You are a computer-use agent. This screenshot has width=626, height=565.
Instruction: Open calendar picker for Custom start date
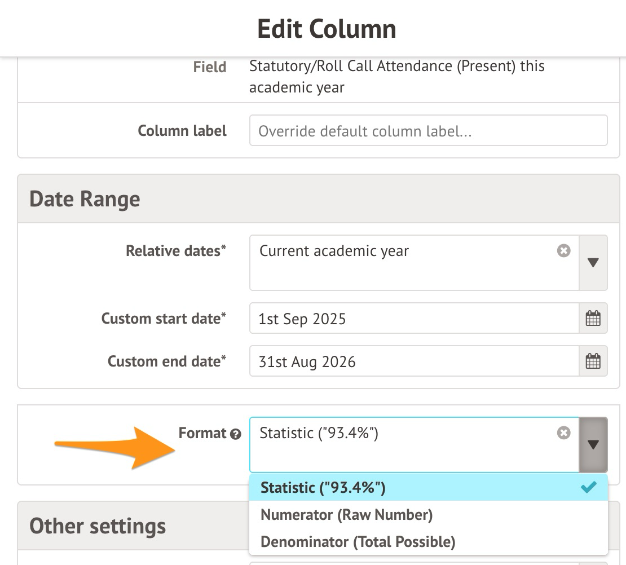coord(593,319)
